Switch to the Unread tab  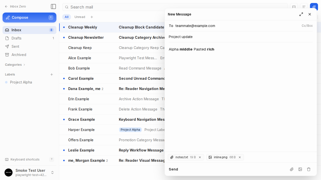coord(80,17)
